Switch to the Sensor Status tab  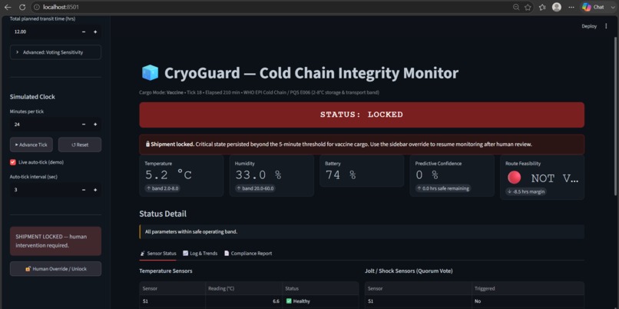tap(158, 254)
